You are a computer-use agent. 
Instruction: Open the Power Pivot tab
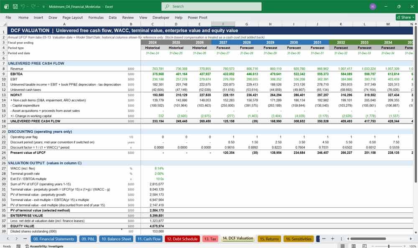pyautogui.click(x=198, y=17)
